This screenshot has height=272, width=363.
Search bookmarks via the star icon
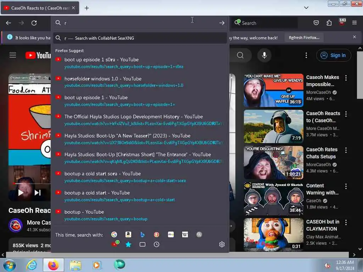pos(128,244)
